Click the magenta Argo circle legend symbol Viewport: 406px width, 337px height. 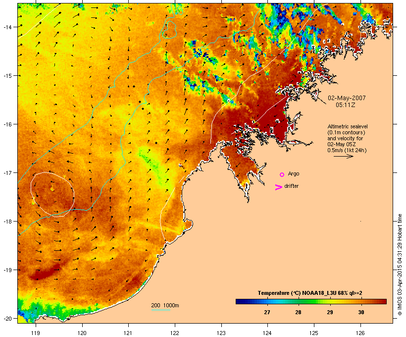pyautogui.click(x=282, y=174)
